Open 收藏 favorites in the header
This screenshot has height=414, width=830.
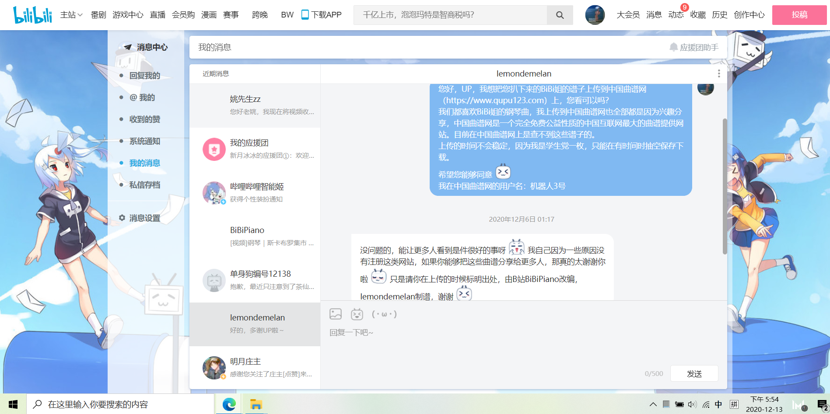698,15
